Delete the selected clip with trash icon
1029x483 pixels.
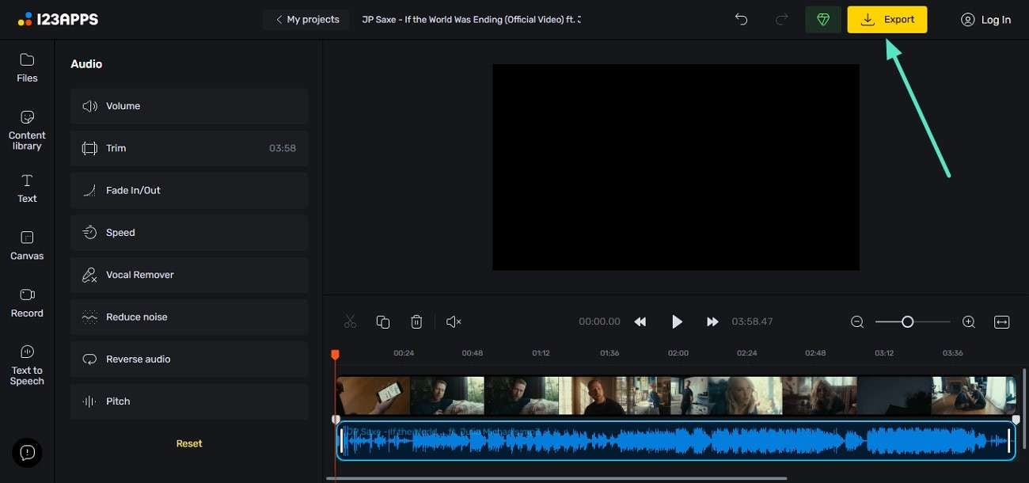[416, 321]
